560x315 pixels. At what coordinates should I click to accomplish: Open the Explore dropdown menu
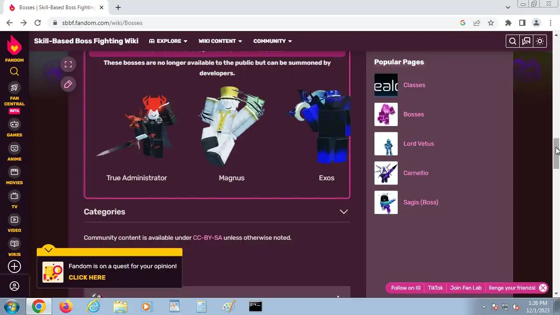click(x=168, y=41)
